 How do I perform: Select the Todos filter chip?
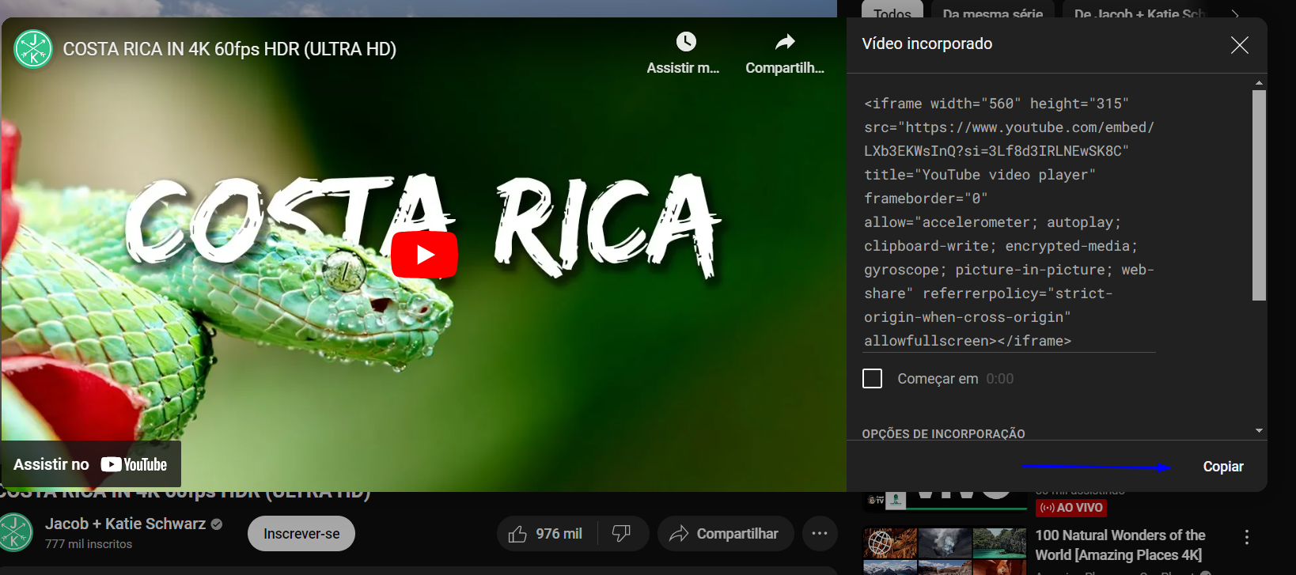[x=892, y=12]
